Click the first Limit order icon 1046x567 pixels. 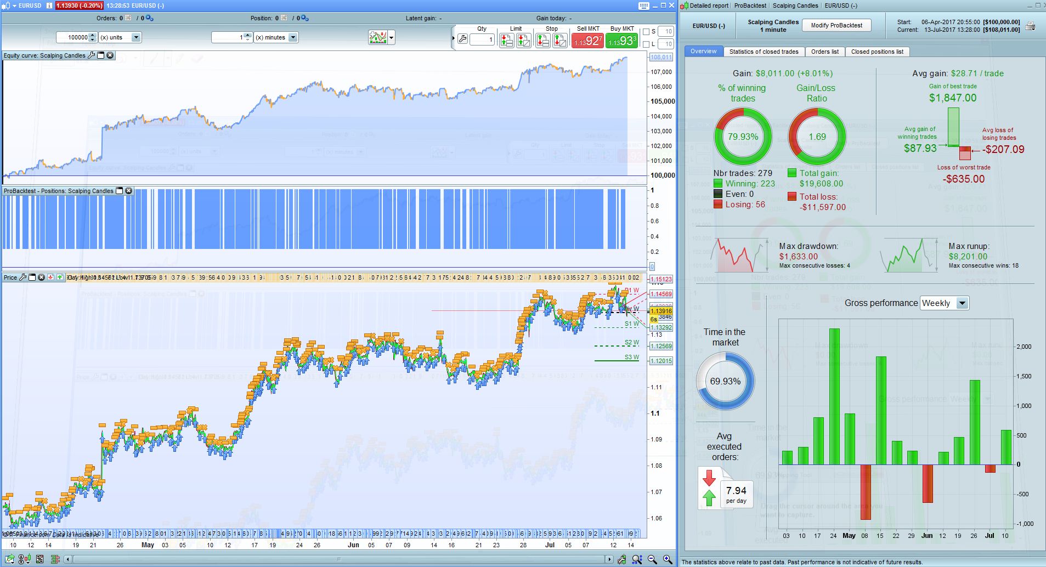[x=507, y=40]
